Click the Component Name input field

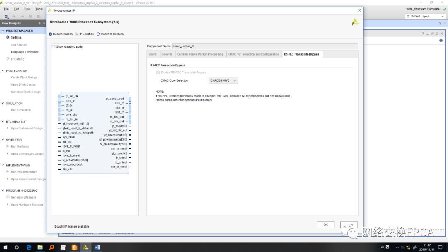[x=265, y=46]
